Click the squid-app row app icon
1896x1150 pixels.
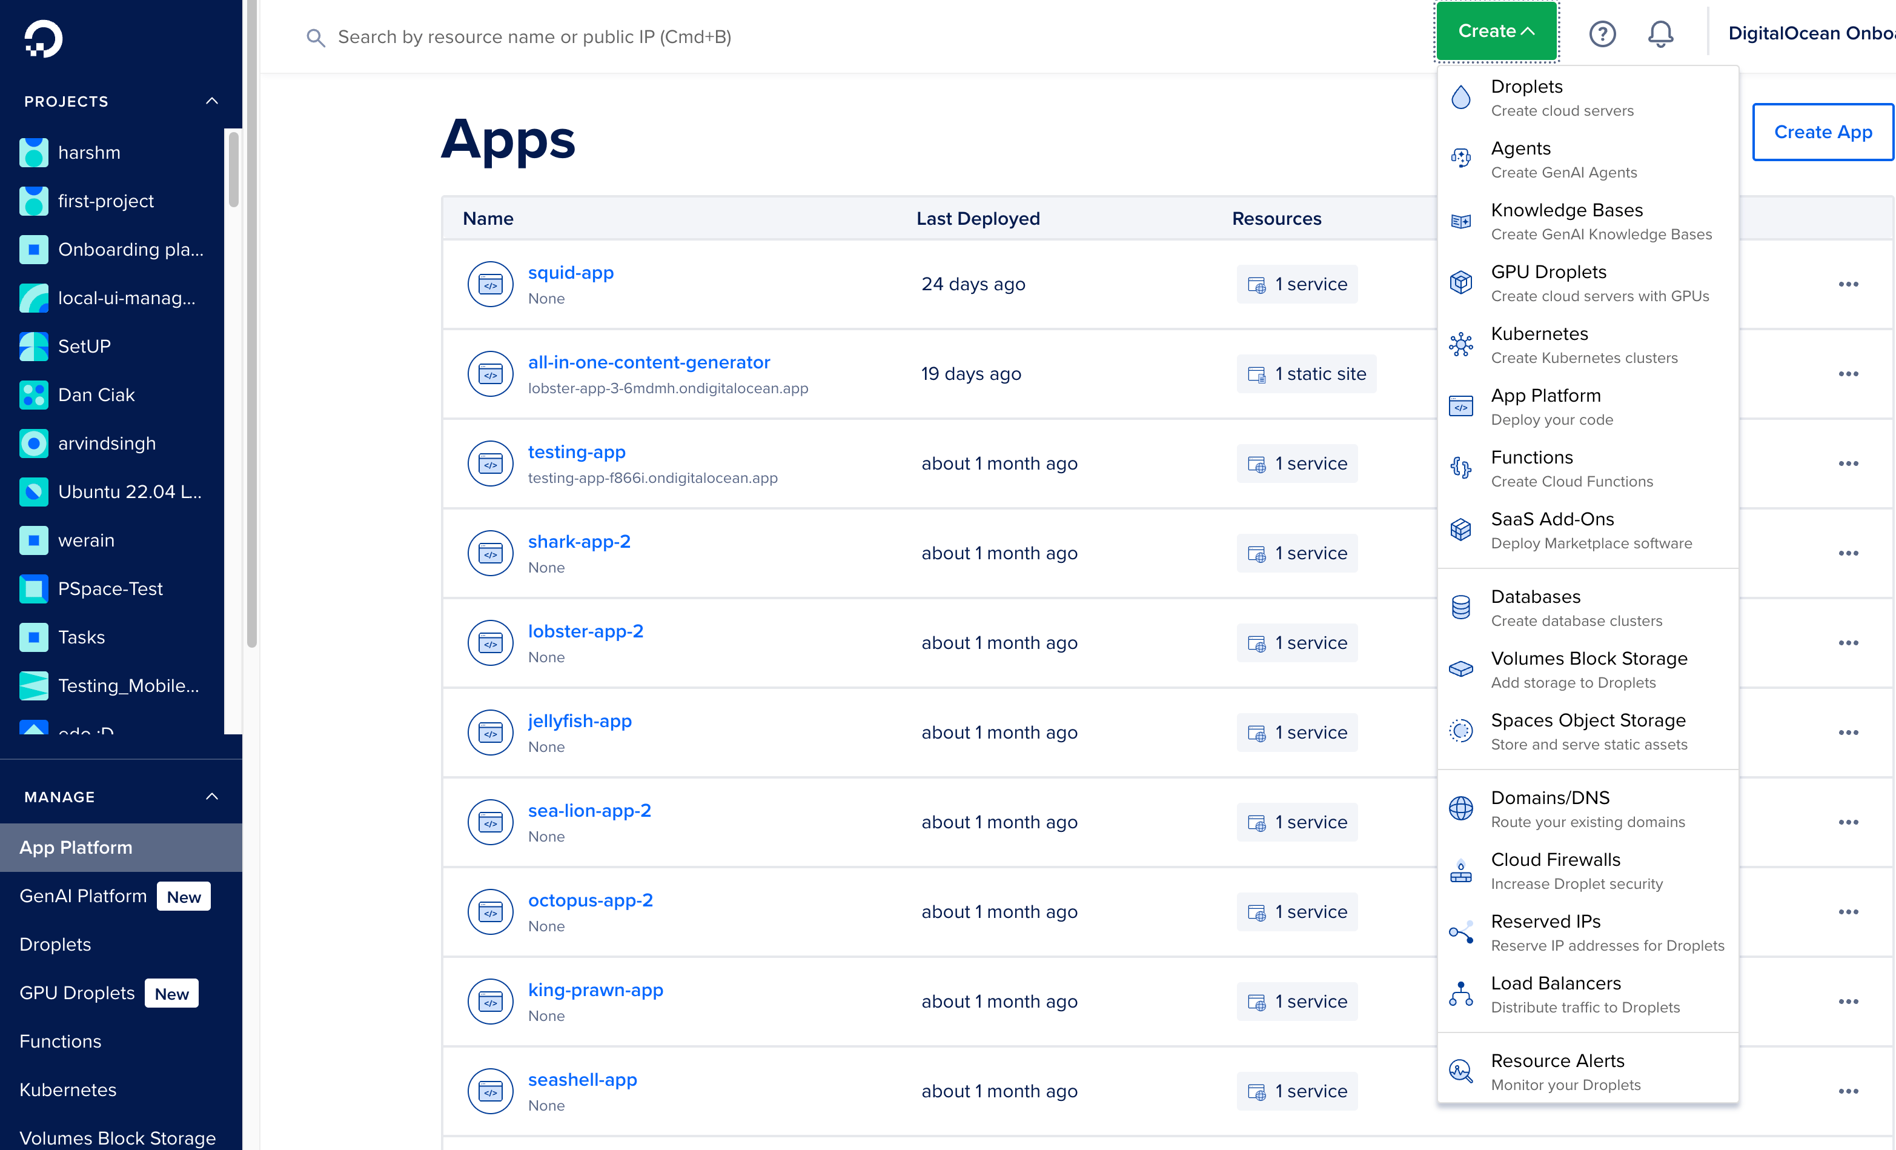pyautogui.click(x=490, y=284)
